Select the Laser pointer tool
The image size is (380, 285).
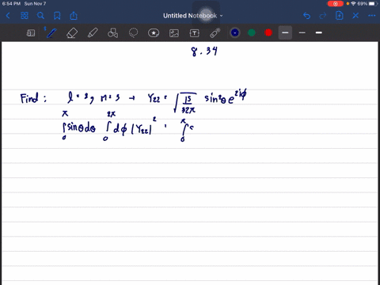[215, 33]
